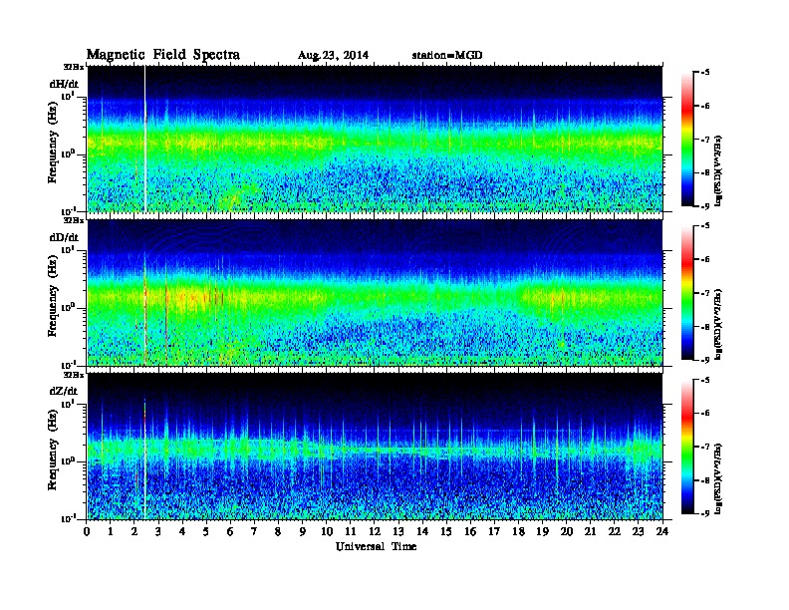Click the hour 15 tick label
This screenshot has width=789, height=610.
[x=446, y=531]
